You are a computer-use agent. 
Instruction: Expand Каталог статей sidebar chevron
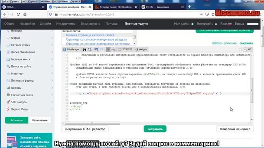coord(52,45)
